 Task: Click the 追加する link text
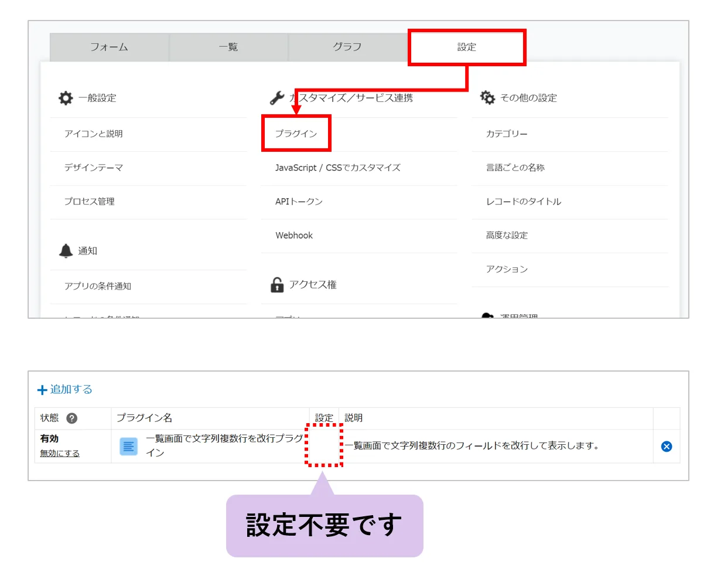click(x=71, y=389)
